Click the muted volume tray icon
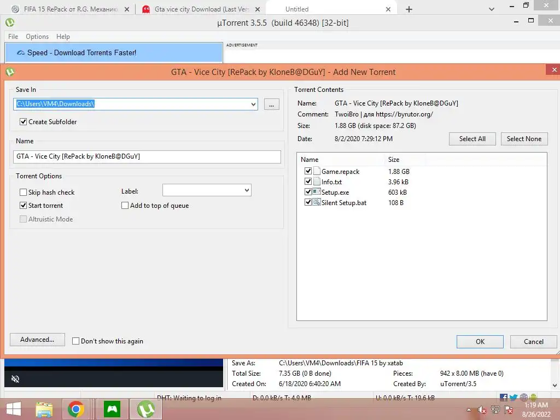The width and height of the screenshot is (560, 420). (x=482, y=410)
